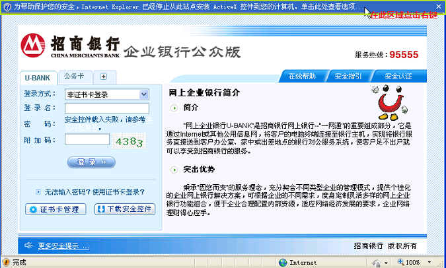Click the ActiveX security warning information bar text
This screenshot has width=446, height=268.
189,7
